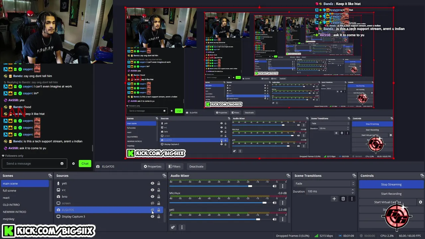Open options menu for channel above Mic/Aux
Screen dimensions: 425x239
283,186
